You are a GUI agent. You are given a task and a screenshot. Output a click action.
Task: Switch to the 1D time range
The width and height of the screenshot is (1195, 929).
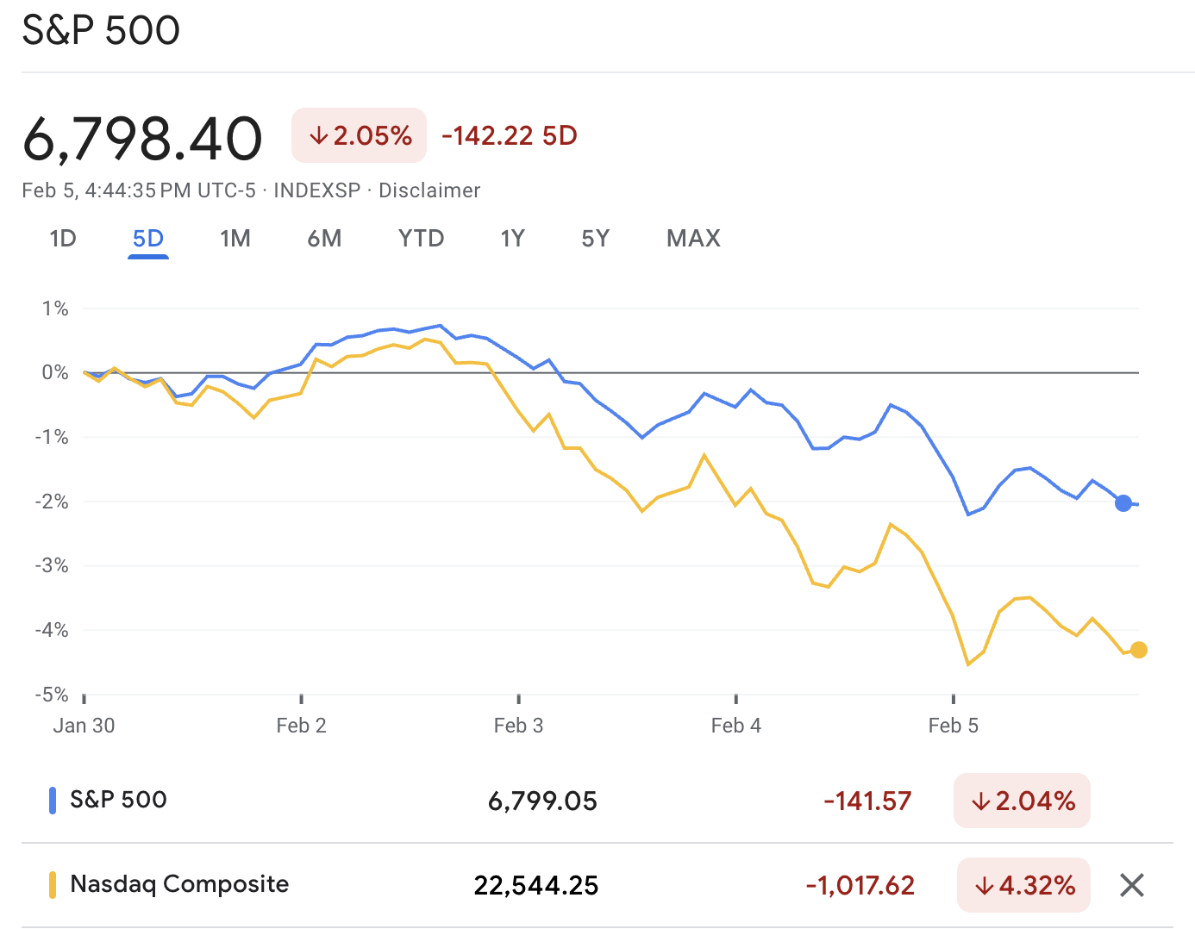(x=62, y=239)
